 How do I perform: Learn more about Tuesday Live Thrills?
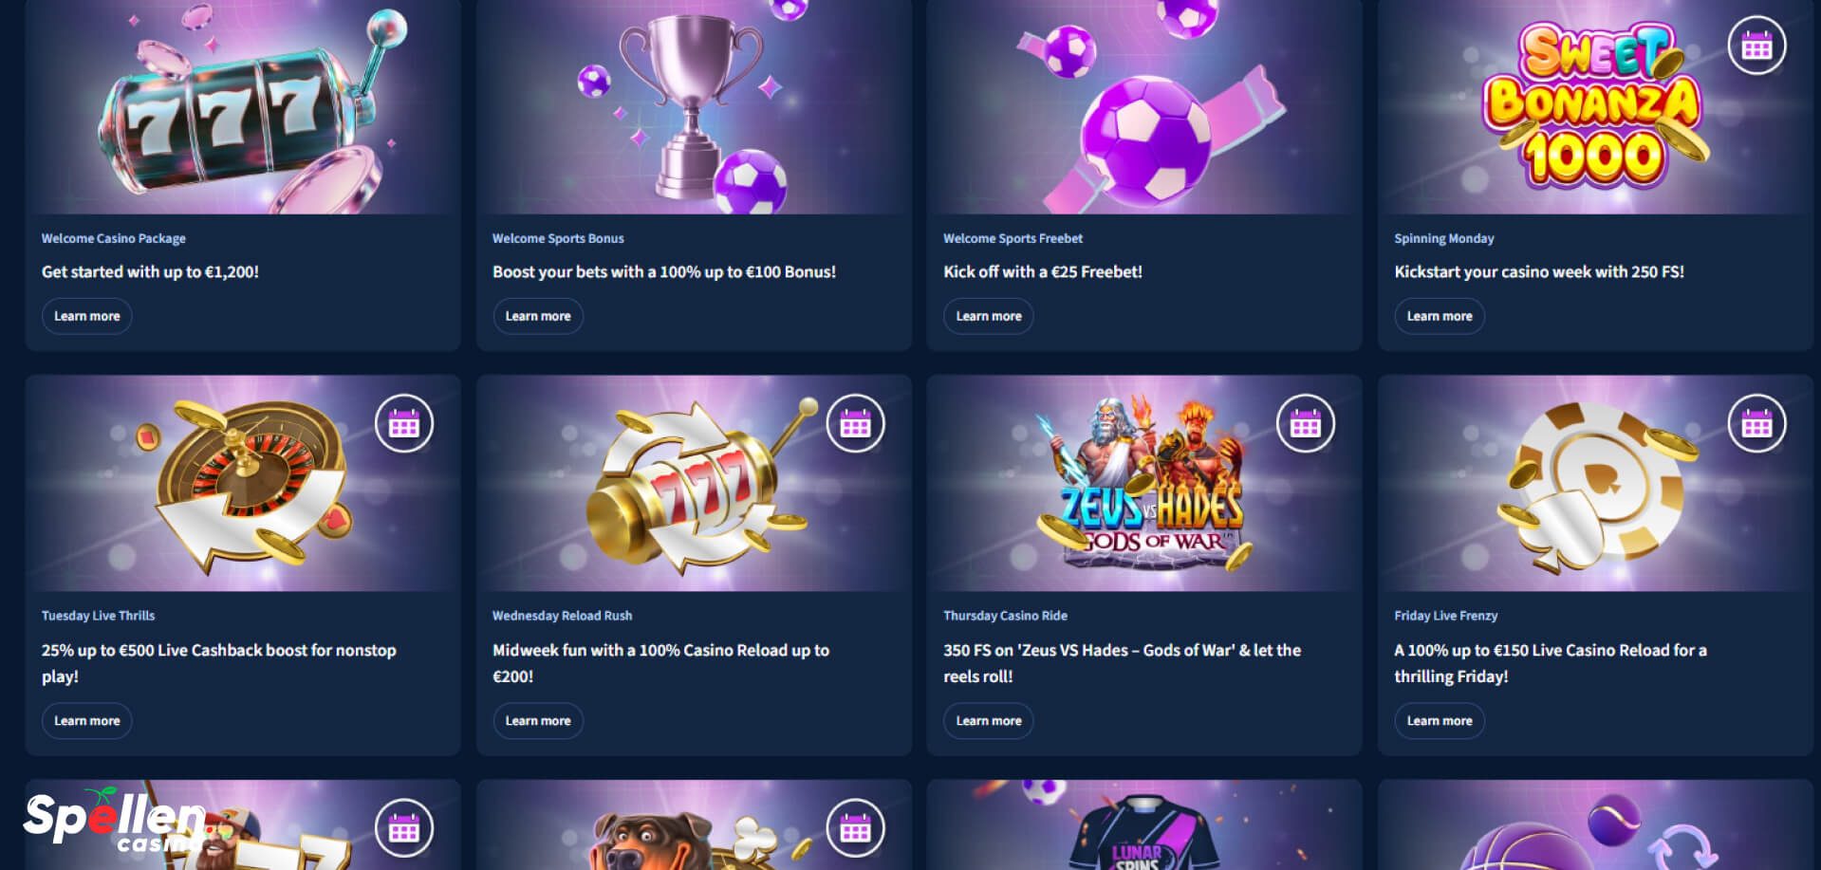87,721
